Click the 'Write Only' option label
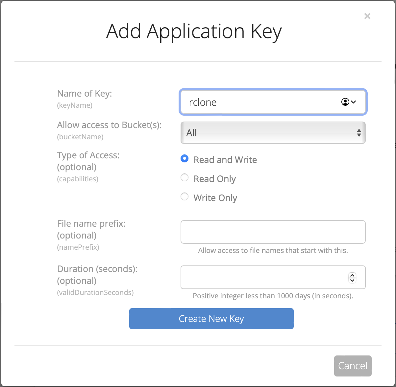Viewport: 396px width, 387px height. click(215, 198)
